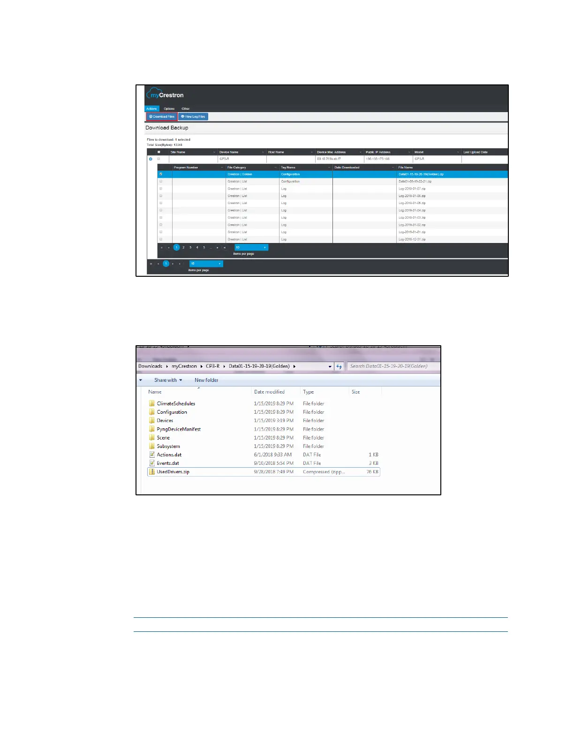Open the ClimateSchedules folder icon
Viewport: 574px width, 743px height.
coord(152,403)
